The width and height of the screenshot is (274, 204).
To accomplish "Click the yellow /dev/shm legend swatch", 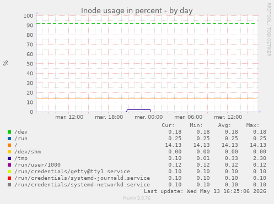I will click(x=9, y=152).
